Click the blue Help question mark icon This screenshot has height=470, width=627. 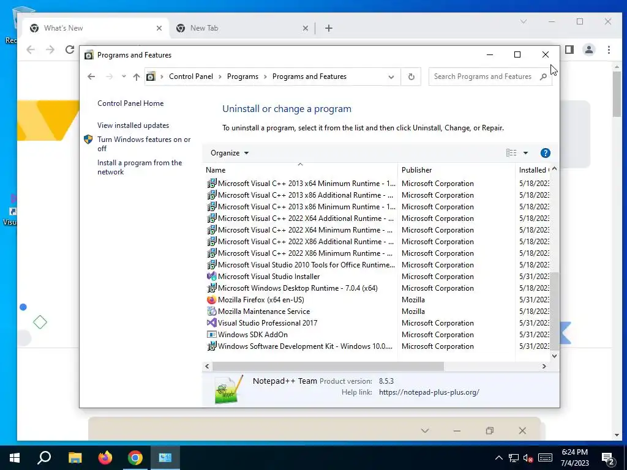[x=545, y=152]
